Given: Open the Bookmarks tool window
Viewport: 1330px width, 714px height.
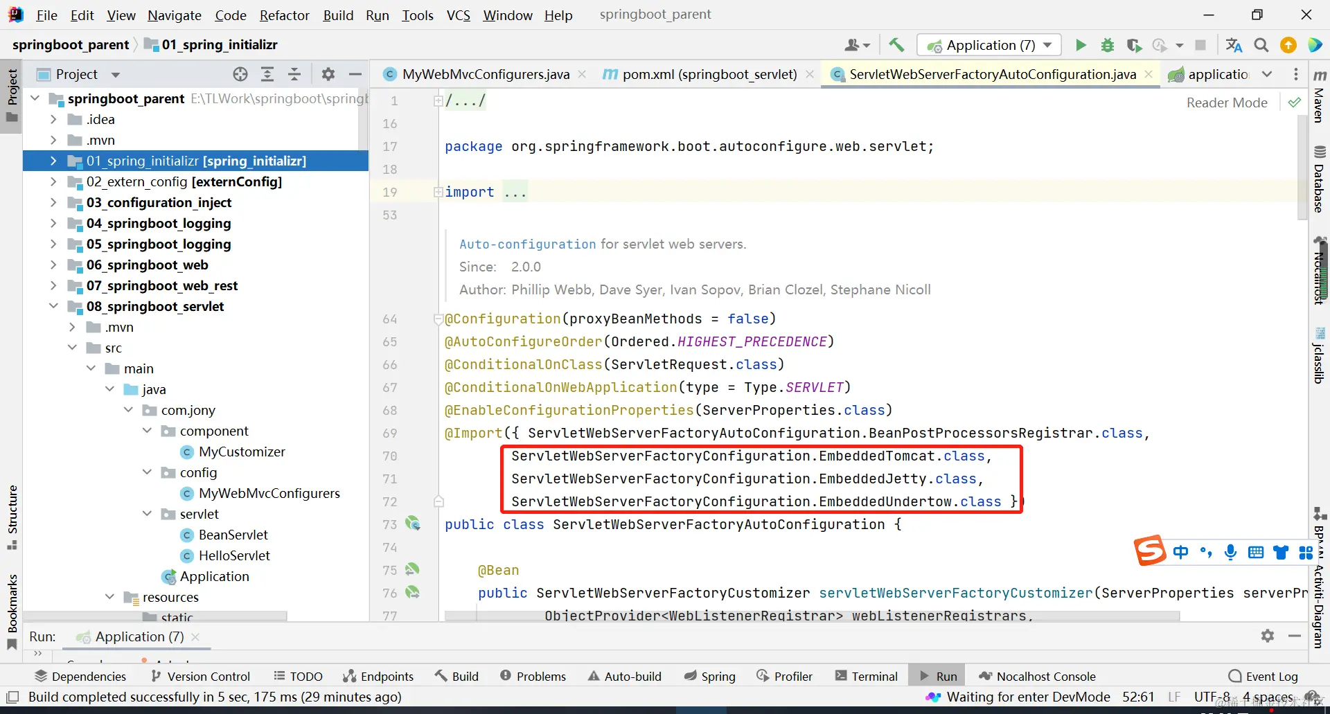Looking at the screenshot, I should pyautogui.click(x=12, y=612).
